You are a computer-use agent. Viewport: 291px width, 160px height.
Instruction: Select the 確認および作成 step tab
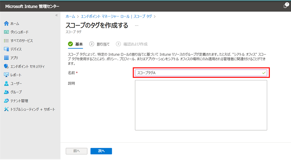pyautogui.click(x=132, y=44)
